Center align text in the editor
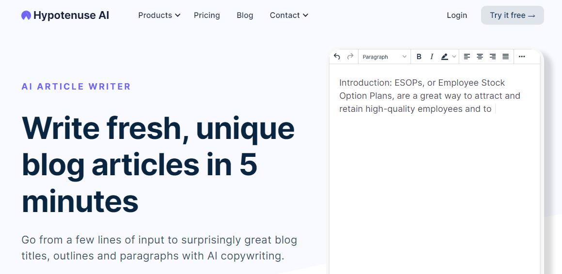 [x=480, y=57]
